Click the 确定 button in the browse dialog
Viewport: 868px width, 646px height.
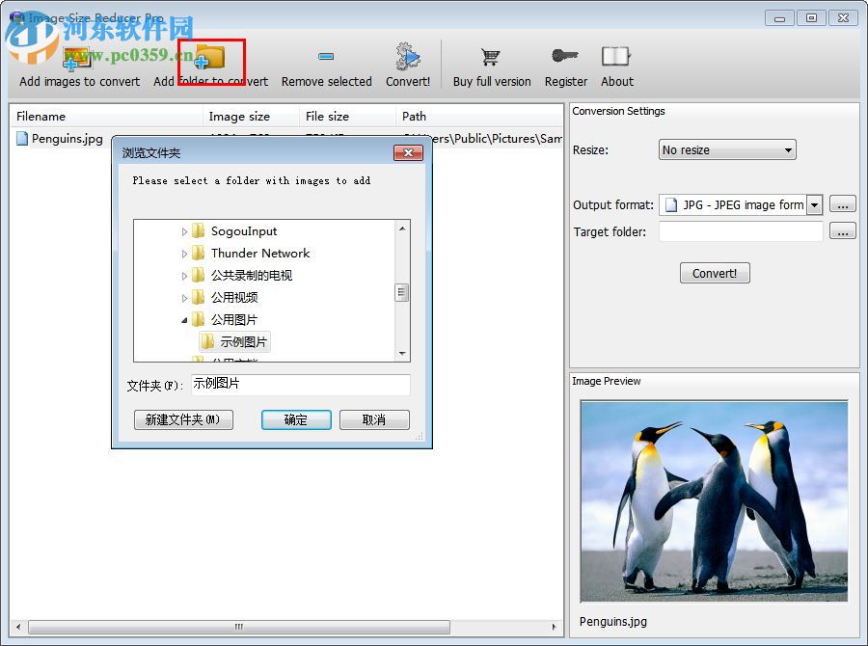pyautogui.click(x=296, y=419)
